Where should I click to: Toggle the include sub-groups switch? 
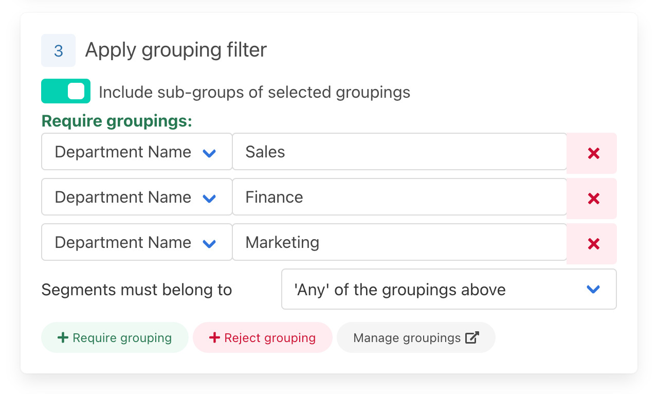tap(66, 91)
